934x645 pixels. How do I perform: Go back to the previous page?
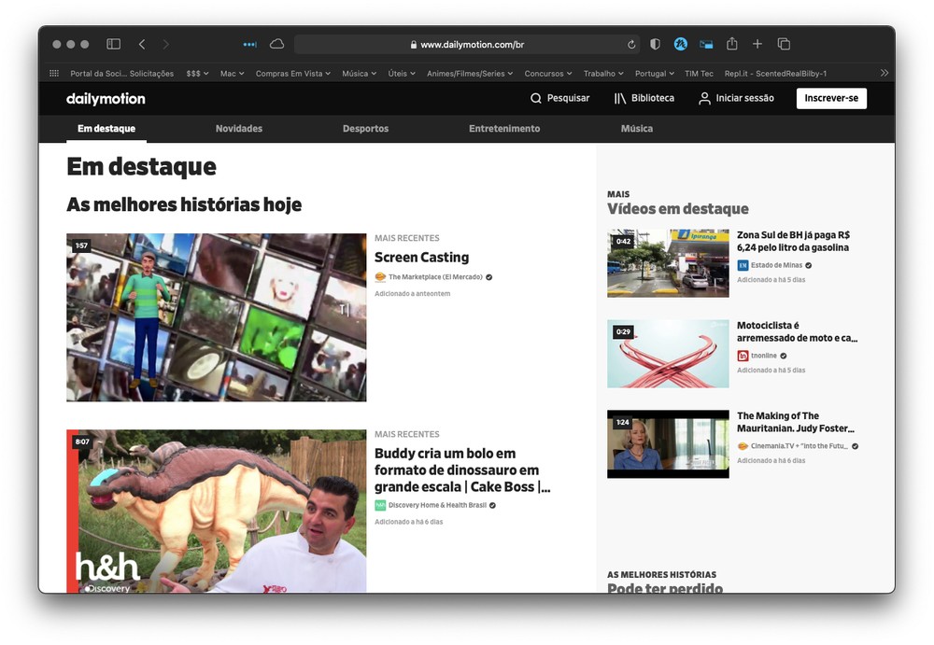(x=142, y=44)
